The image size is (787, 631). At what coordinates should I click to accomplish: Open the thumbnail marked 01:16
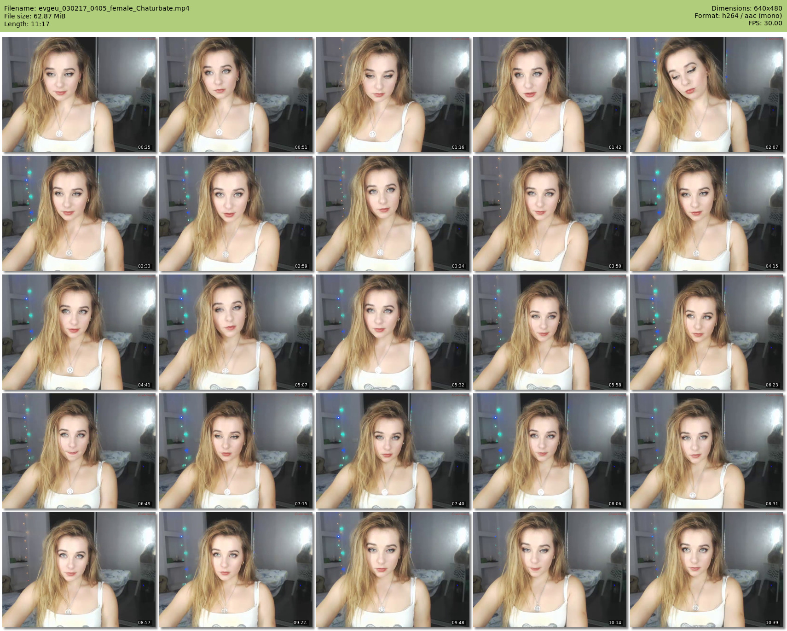(393, 94)
